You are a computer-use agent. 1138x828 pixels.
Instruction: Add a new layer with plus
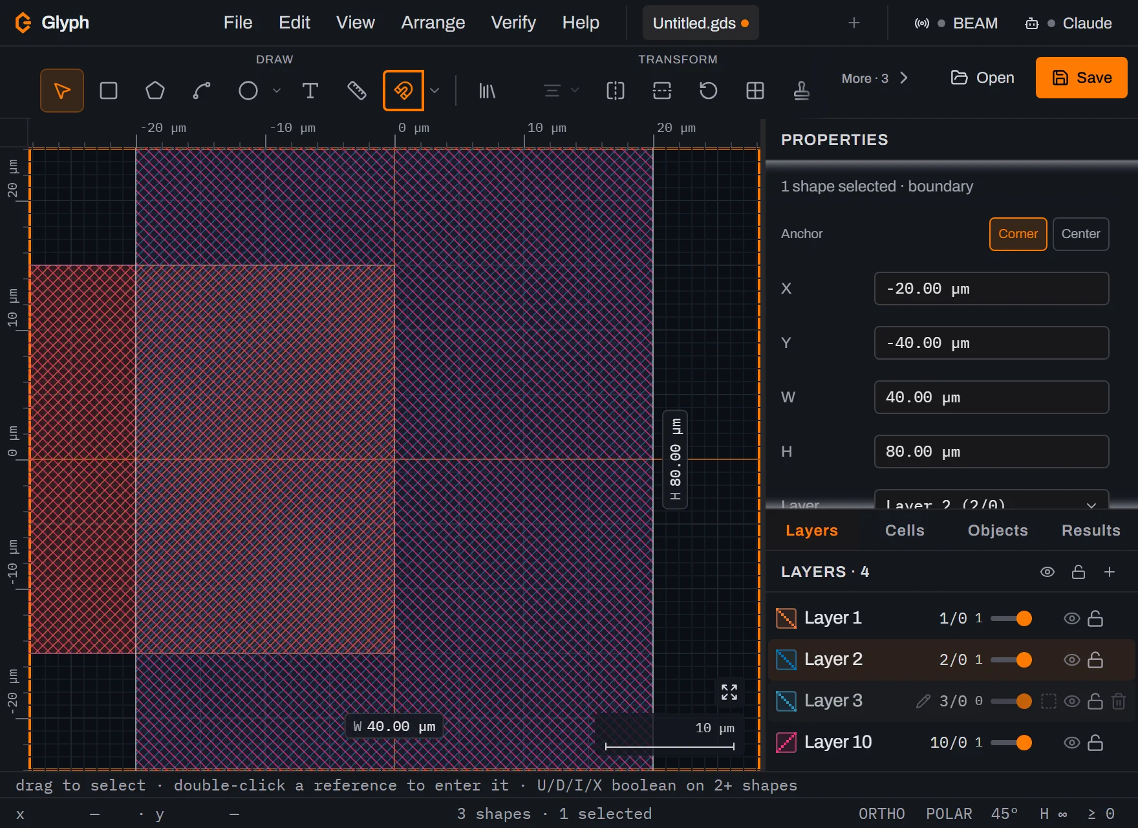point(1110,572)
